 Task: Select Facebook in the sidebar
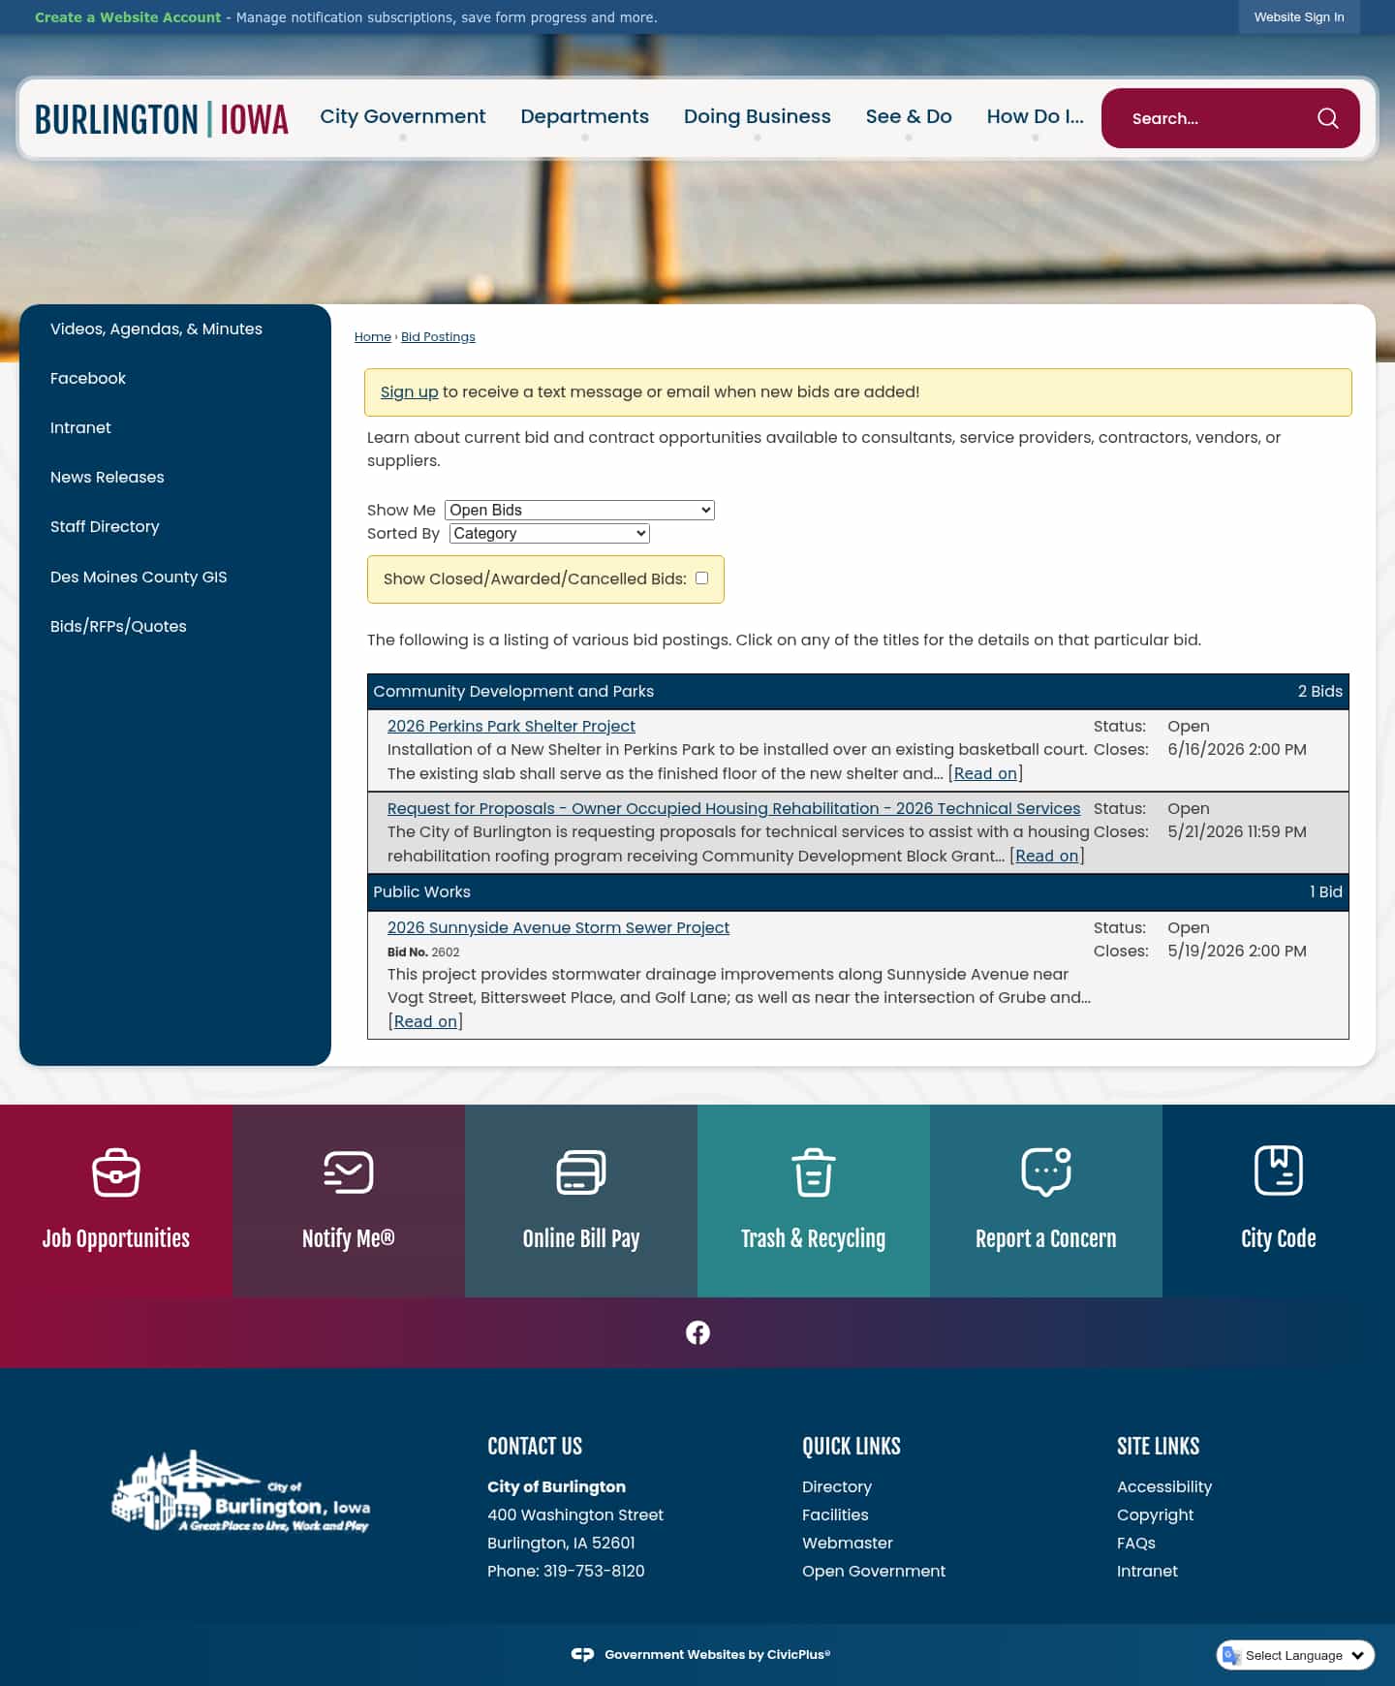click(88, 379)
